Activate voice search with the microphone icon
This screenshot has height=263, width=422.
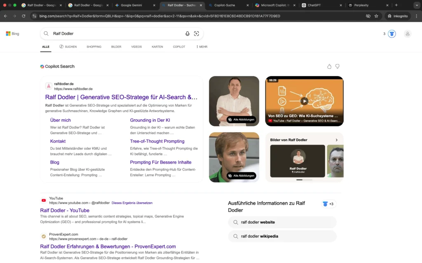[x=188, y=33]
